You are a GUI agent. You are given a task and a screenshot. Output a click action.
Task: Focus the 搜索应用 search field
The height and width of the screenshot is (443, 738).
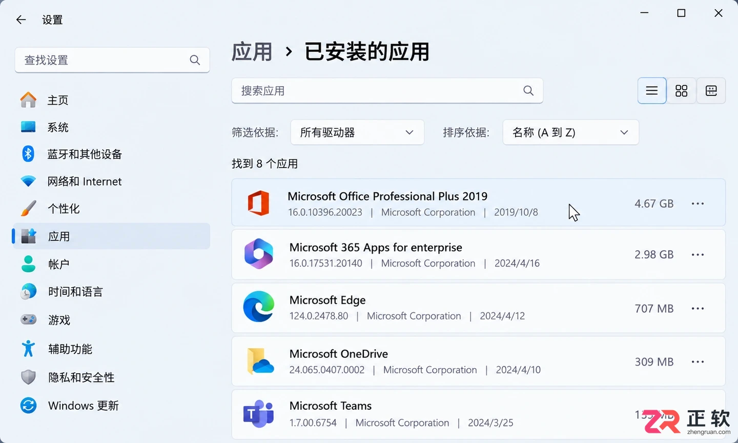387,91
